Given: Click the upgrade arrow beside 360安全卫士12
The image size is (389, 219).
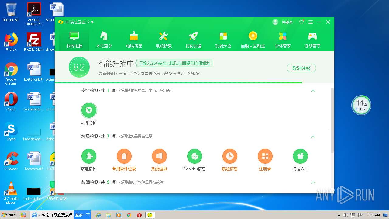Looking at the screenshot, I should tap(92, 22).
